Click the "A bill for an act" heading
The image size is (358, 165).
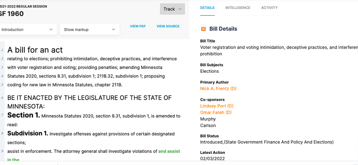point(35,50)
